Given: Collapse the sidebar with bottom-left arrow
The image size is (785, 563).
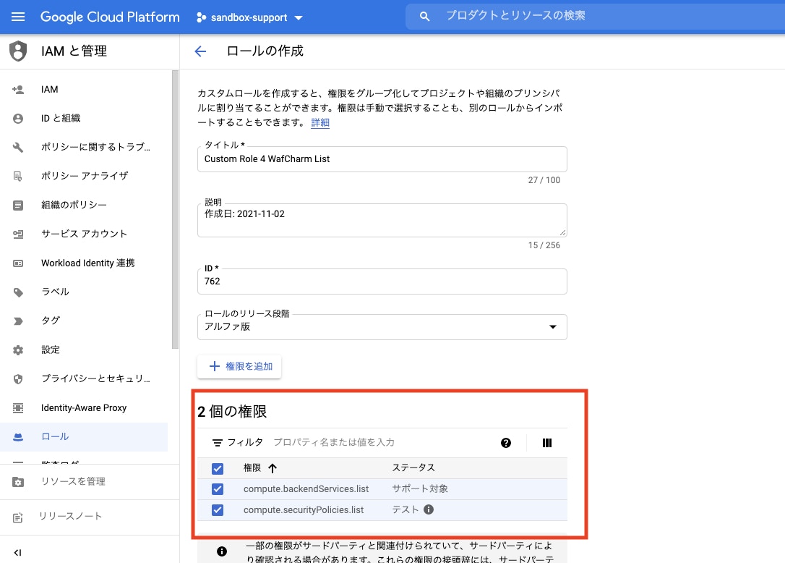Looking at the screenshot, I should tap(18, 552).
